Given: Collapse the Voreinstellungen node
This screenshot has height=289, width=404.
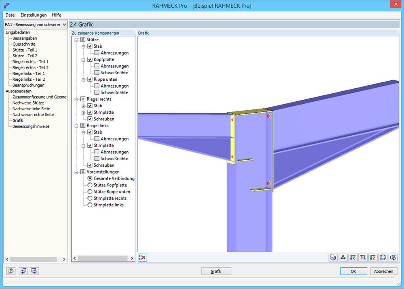Looking at the screenshot, I should (76, 172).
